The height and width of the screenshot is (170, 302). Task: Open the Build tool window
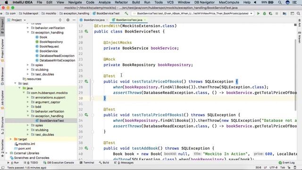(104, 162)
